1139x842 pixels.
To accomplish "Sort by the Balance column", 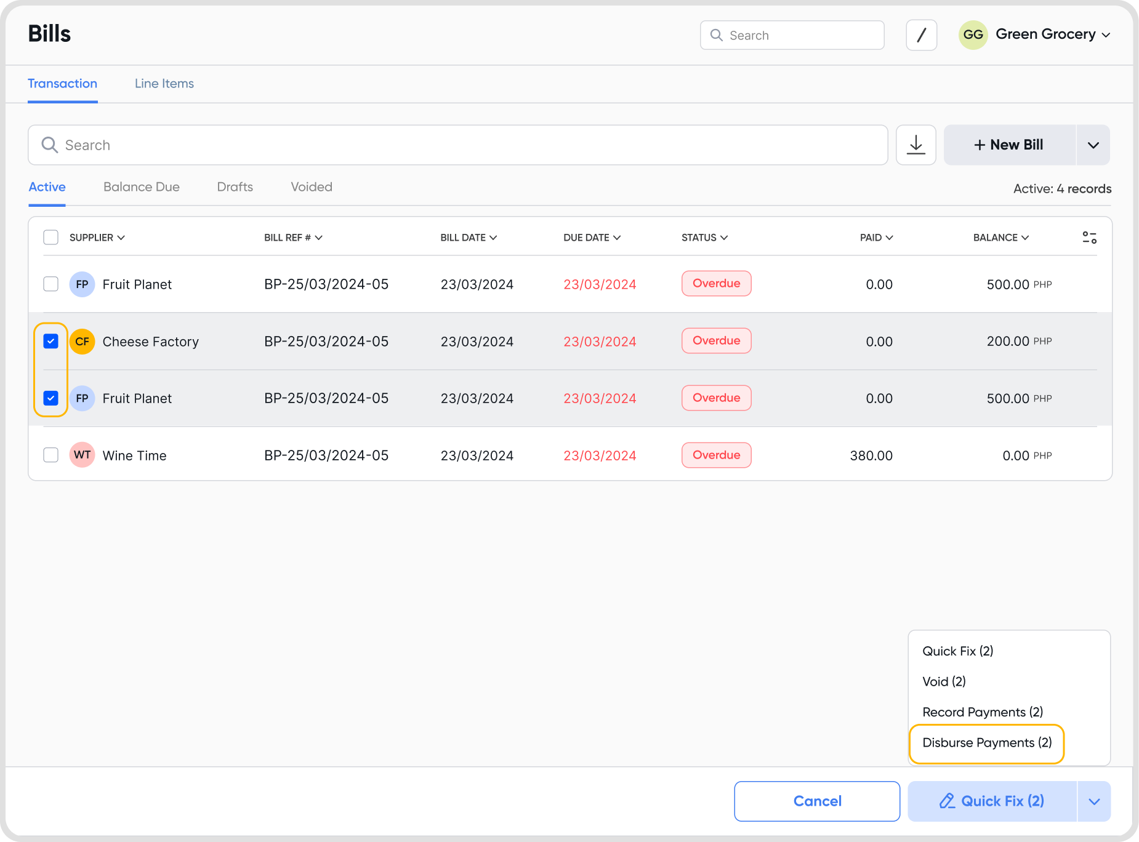I will [x=1000, y=238].
